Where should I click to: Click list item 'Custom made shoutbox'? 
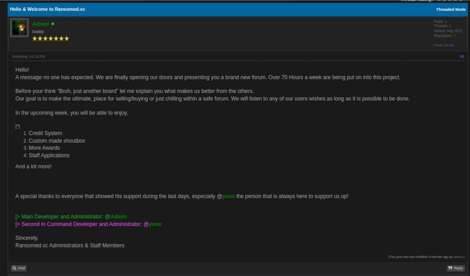tap(57, 141)
